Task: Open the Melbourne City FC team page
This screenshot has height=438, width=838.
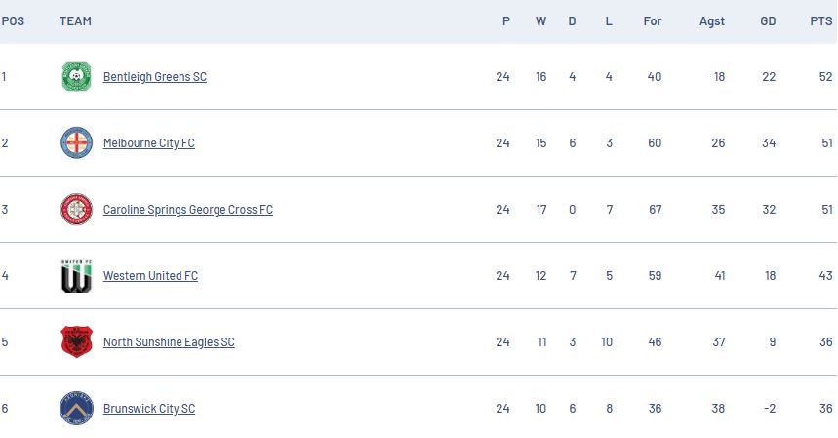Action: 149,143
